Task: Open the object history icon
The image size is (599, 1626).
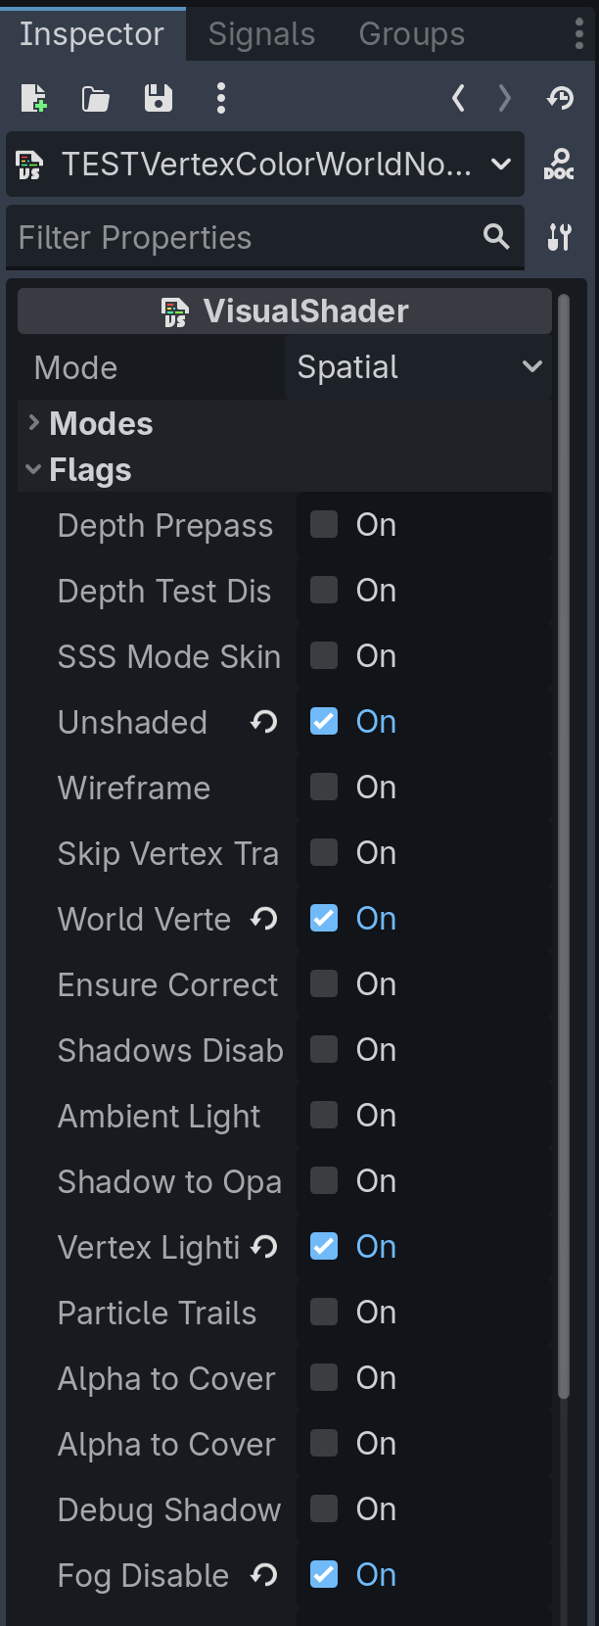Action: point(560,98)
